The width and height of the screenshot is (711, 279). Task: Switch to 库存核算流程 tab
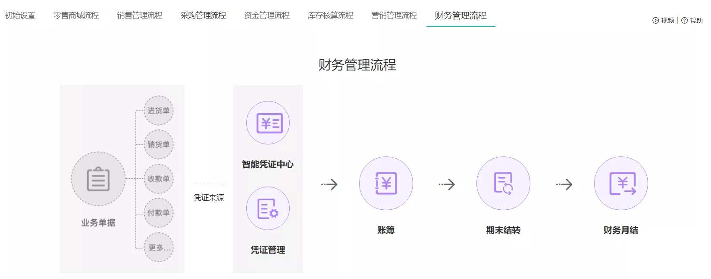click(330, 15)
